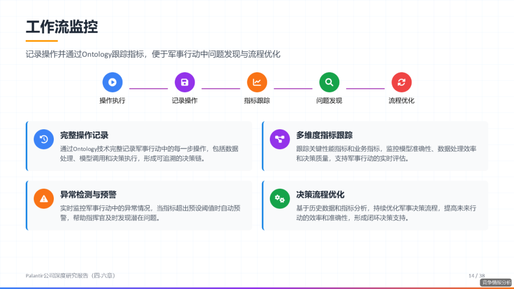This screenshot has width=514, height=289.
Task: Click the green search icon above 问题发现
Action: pyautogui.click(x=329, y=82)
